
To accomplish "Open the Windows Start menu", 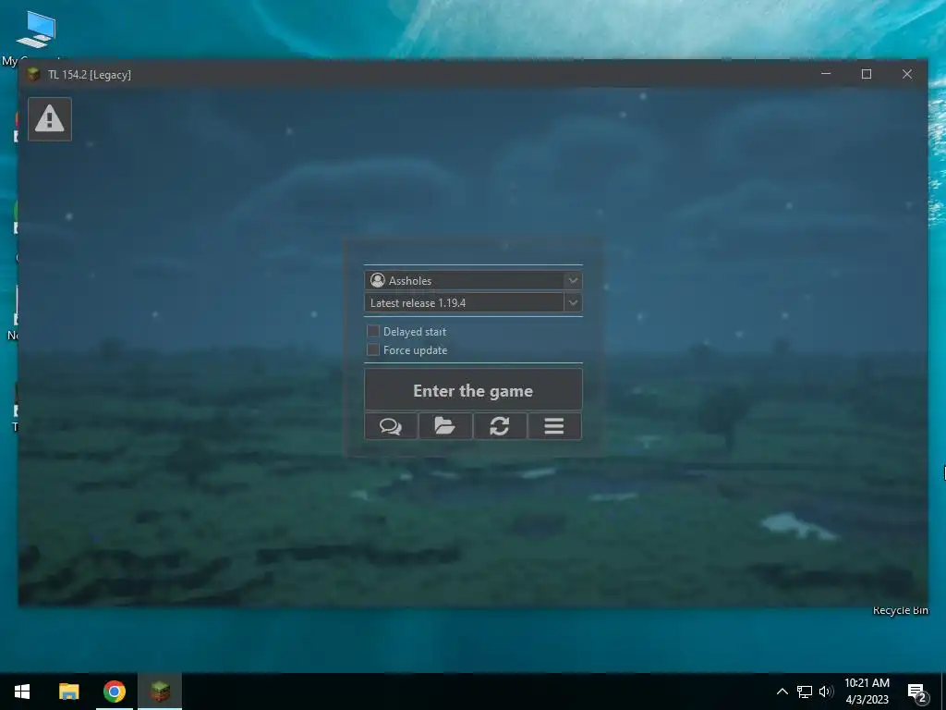I will click(x=22, y=692).
